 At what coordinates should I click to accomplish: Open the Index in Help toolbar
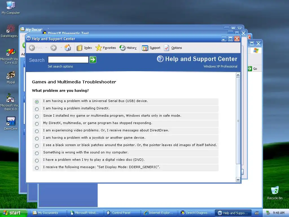[84, 48]
